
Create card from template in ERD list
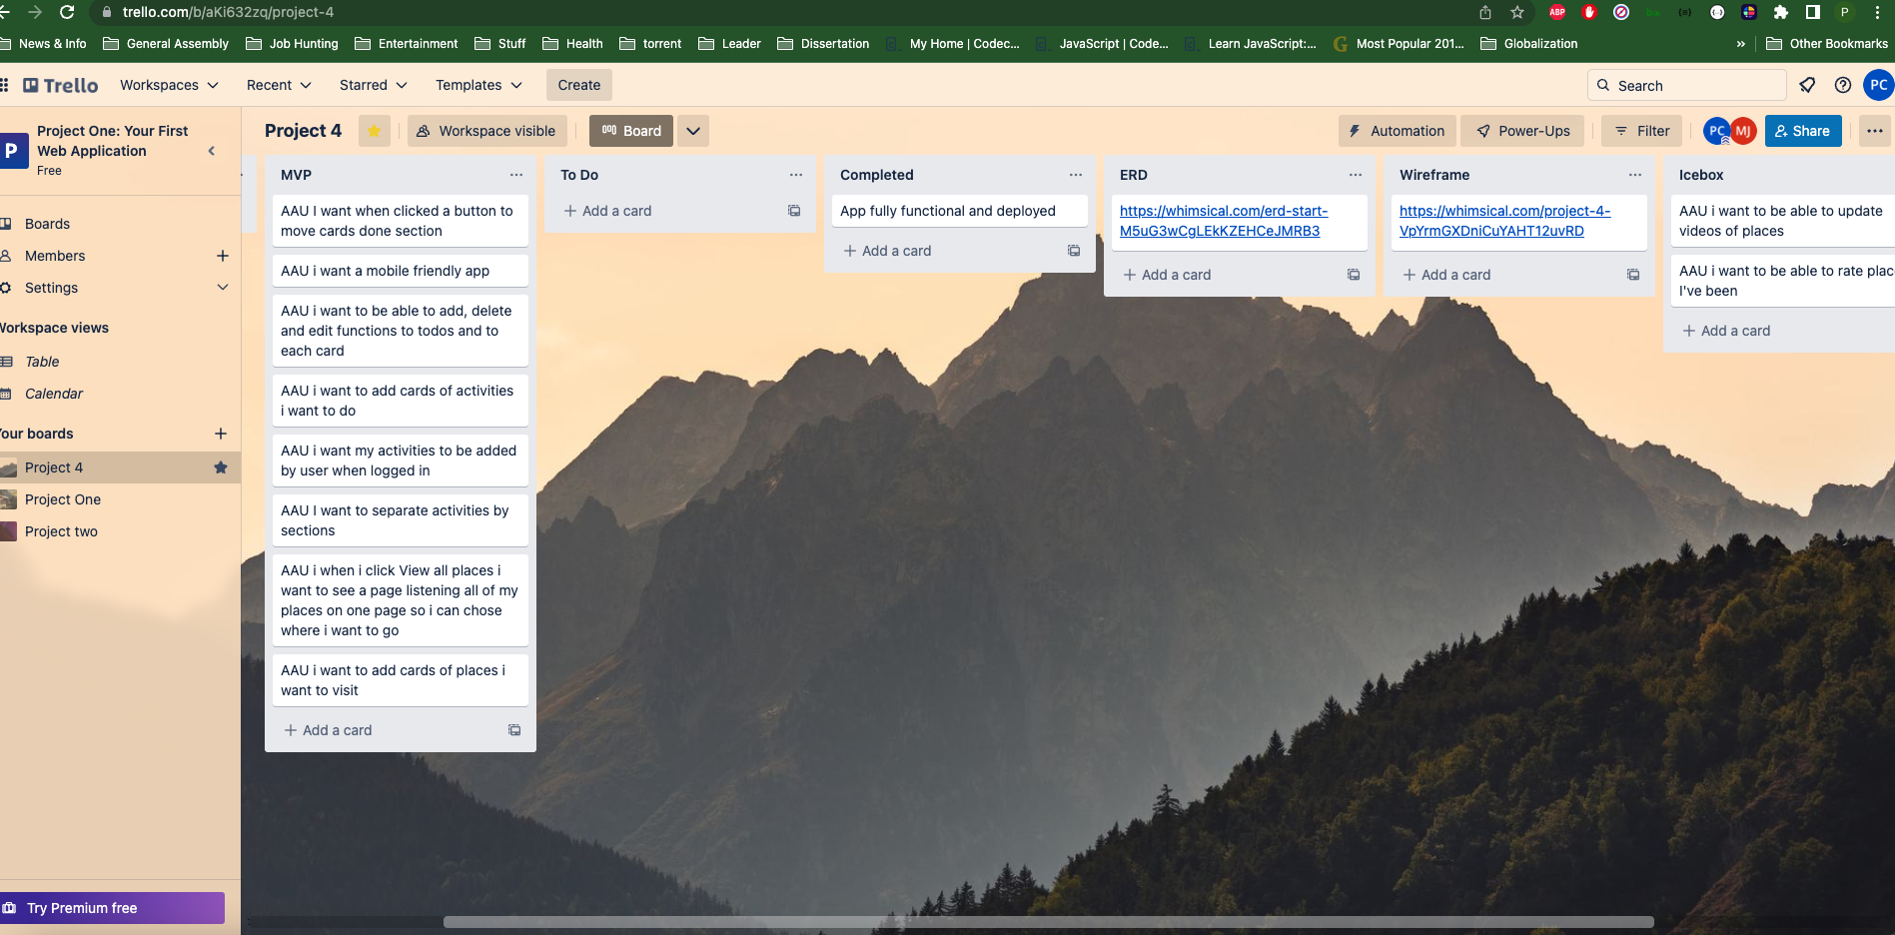click(1354, 275)
